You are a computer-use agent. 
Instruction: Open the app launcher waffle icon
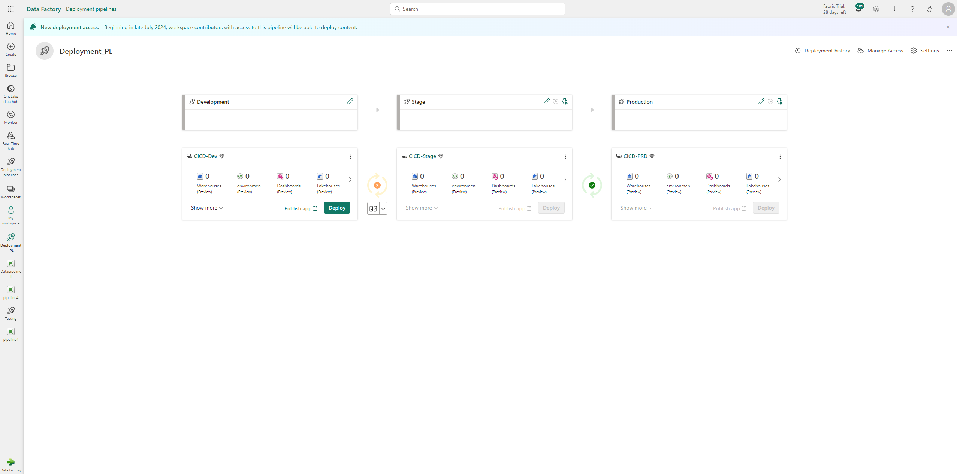[x=11, y=9]
